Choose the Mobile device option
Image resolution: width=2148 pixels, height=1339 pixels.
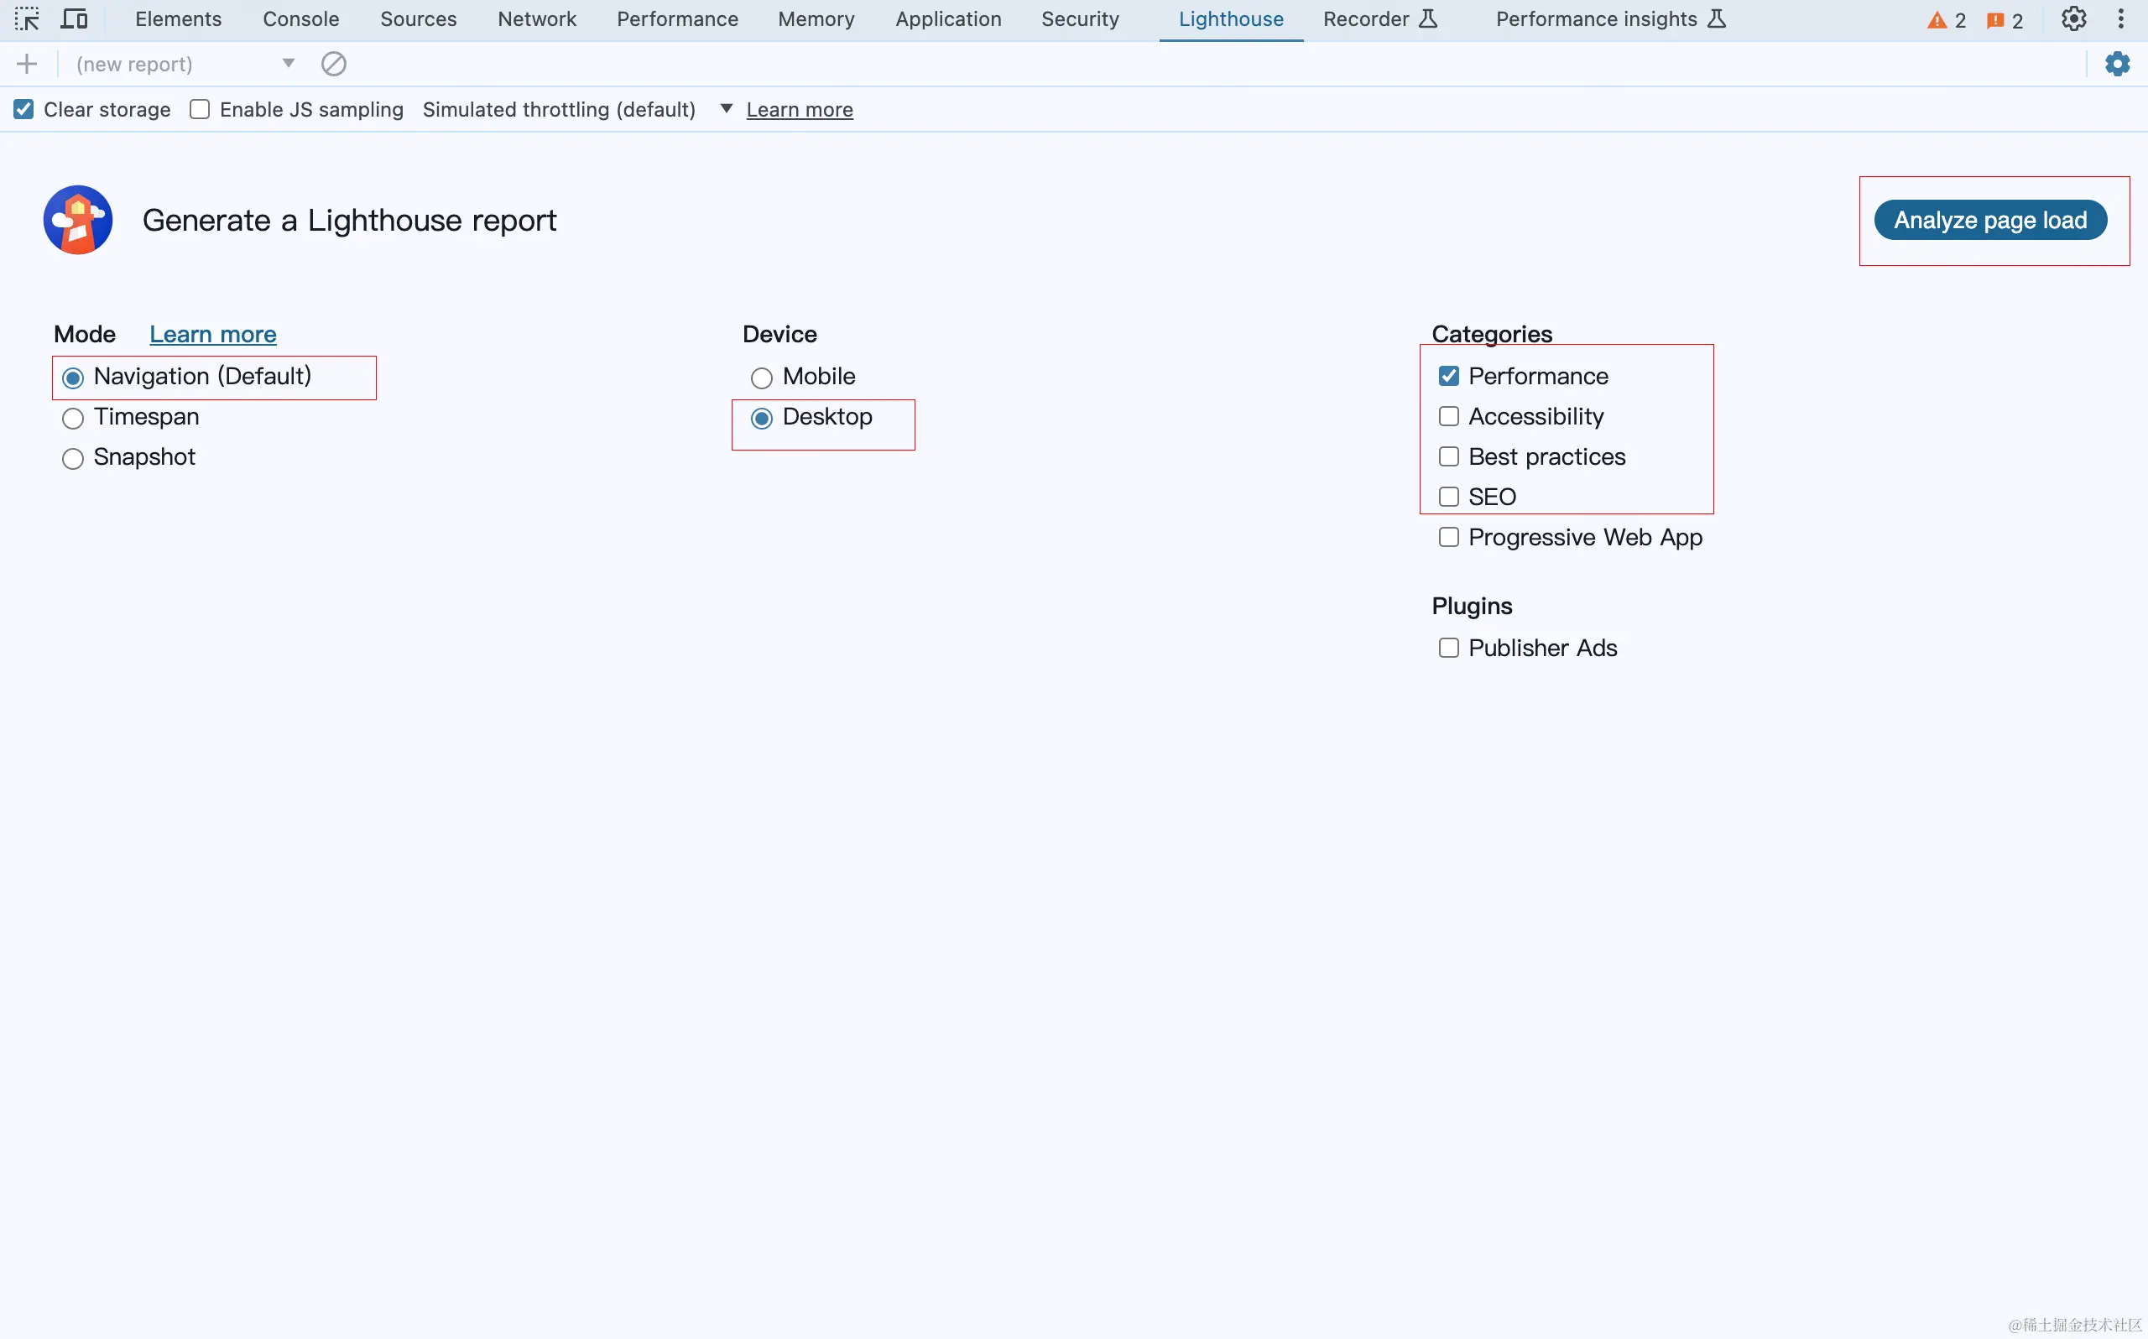pos(762,378)
